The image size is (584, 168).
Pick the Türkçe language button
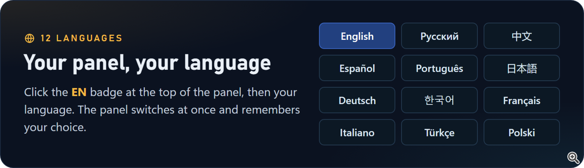[x=439, y=132]
